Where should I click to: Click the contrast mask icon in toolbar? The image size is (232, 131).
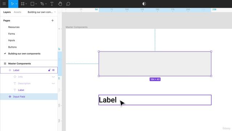click(144, 4)
